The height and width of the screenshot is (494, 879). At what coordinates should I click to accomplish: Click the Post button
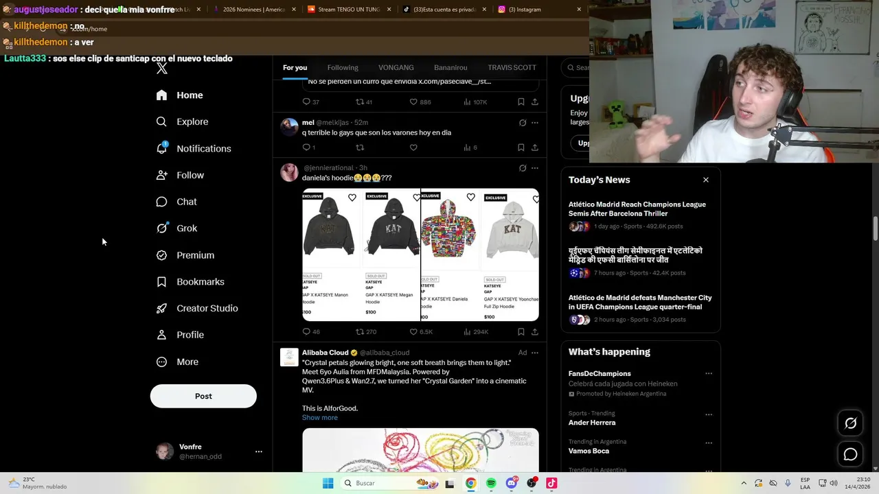[203, 396]
